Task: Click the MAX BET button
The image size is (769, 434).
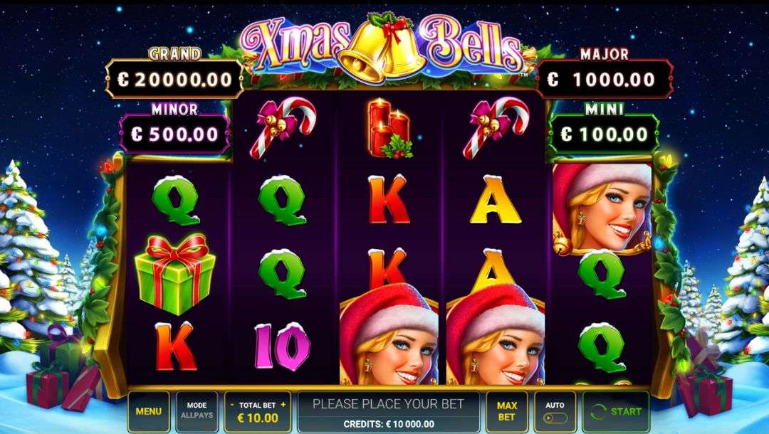Action: click(x=507, y=411)
